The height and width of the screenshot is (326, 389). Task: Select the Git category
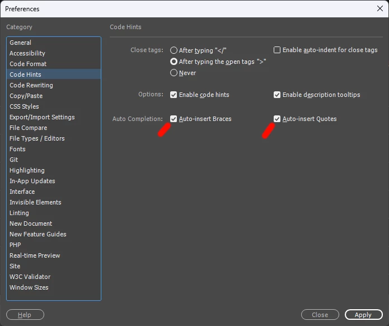(x=54, y=160)
